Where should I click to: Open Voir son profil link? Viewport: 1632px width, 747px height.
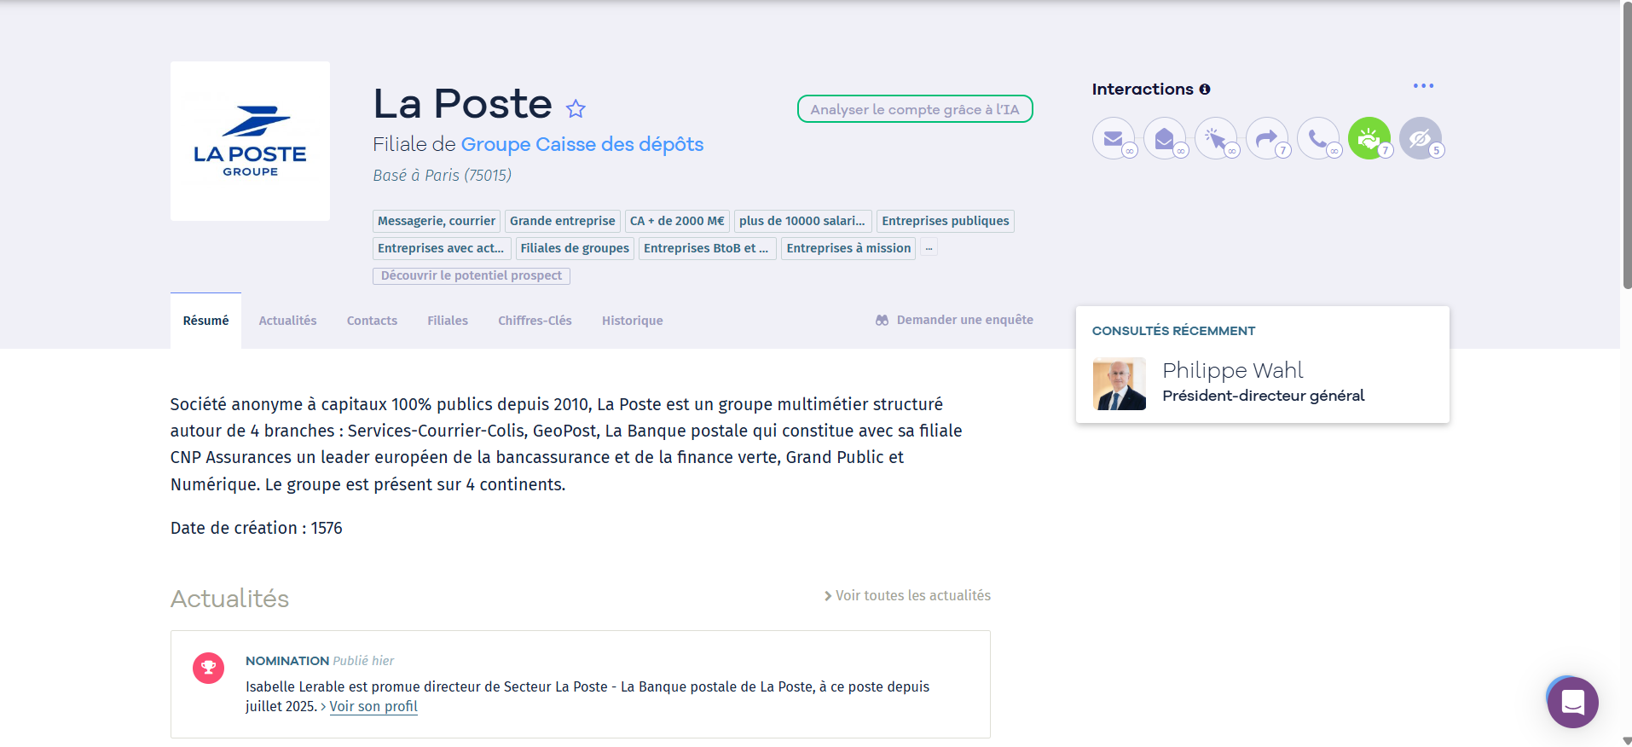(x=373, y=706)
